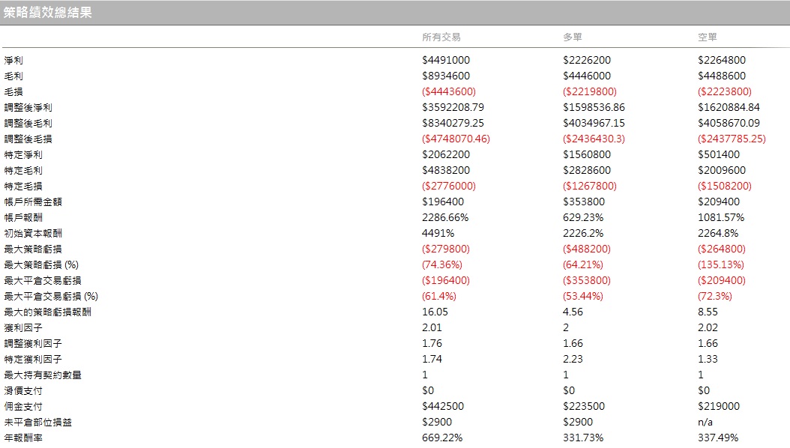Select the 淨利 row label

(13, 61)
